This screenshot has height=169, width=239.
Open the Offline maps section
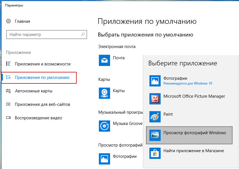(33, 91)
